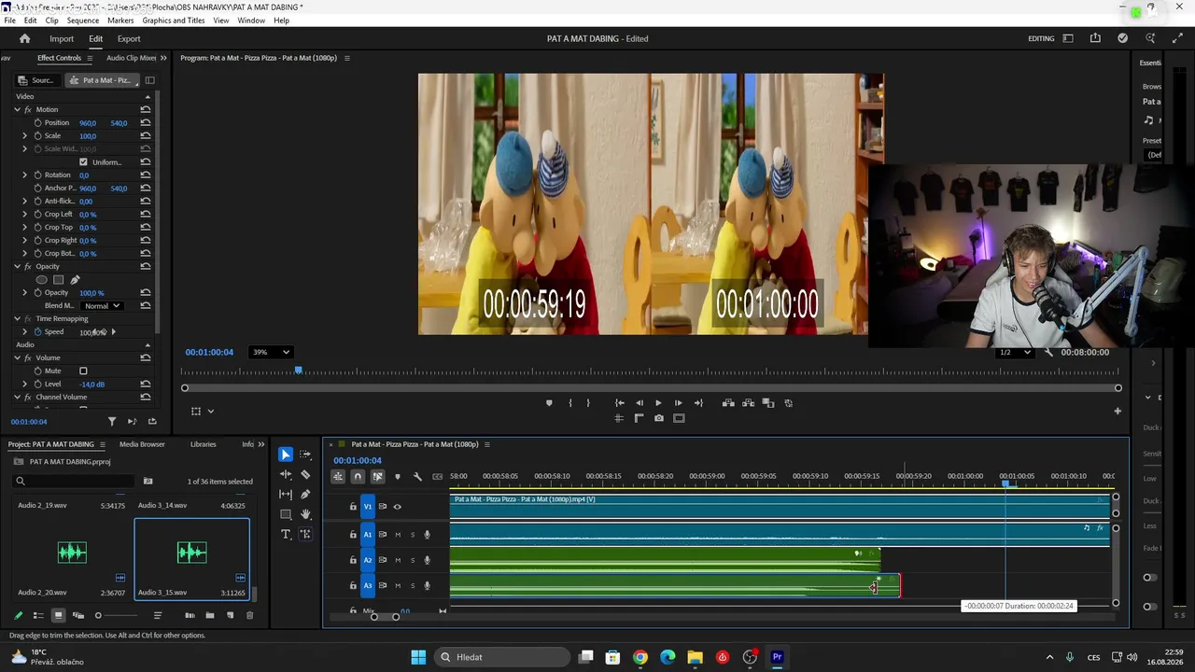Switch to the Media Browser tab

click(x=142, y=444)
